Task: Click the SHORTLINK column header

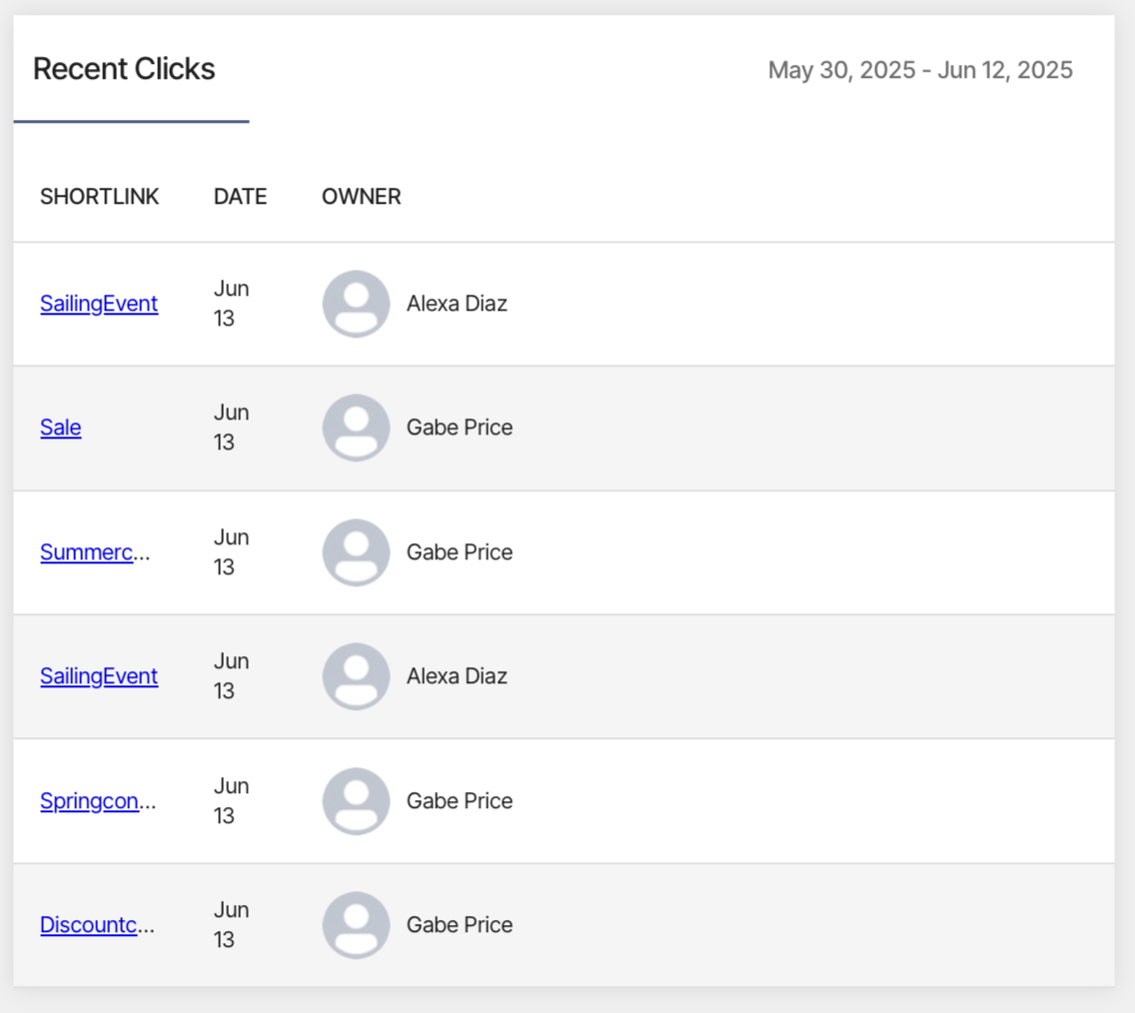Action: click(x=99, y=197)
